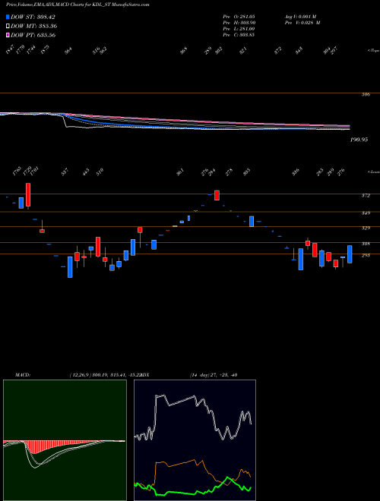Screen dimensions: 380x501
Task: Click the green MACD histogram panel
Action: tap(65, 440)
